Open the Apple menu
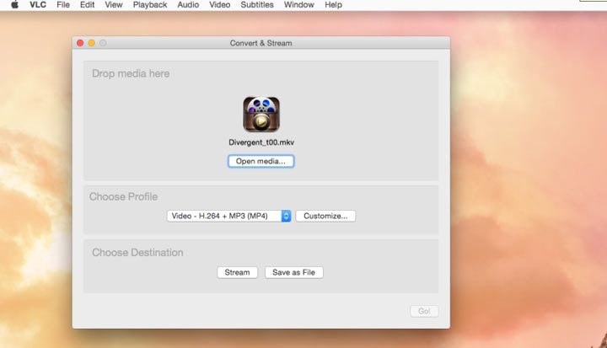Image resolution: width=607 pixels, height=348 pixels. click(x=14, y=5)
